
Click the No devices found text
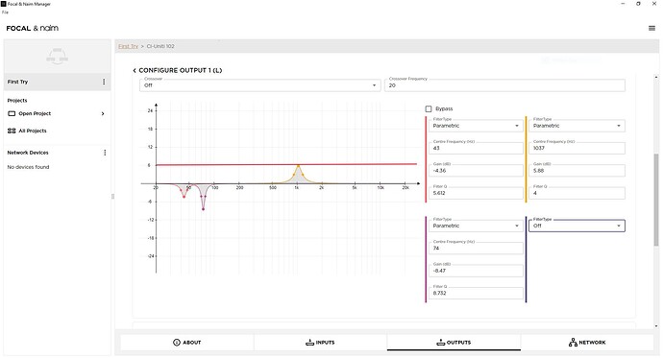[x=28, y=167]
